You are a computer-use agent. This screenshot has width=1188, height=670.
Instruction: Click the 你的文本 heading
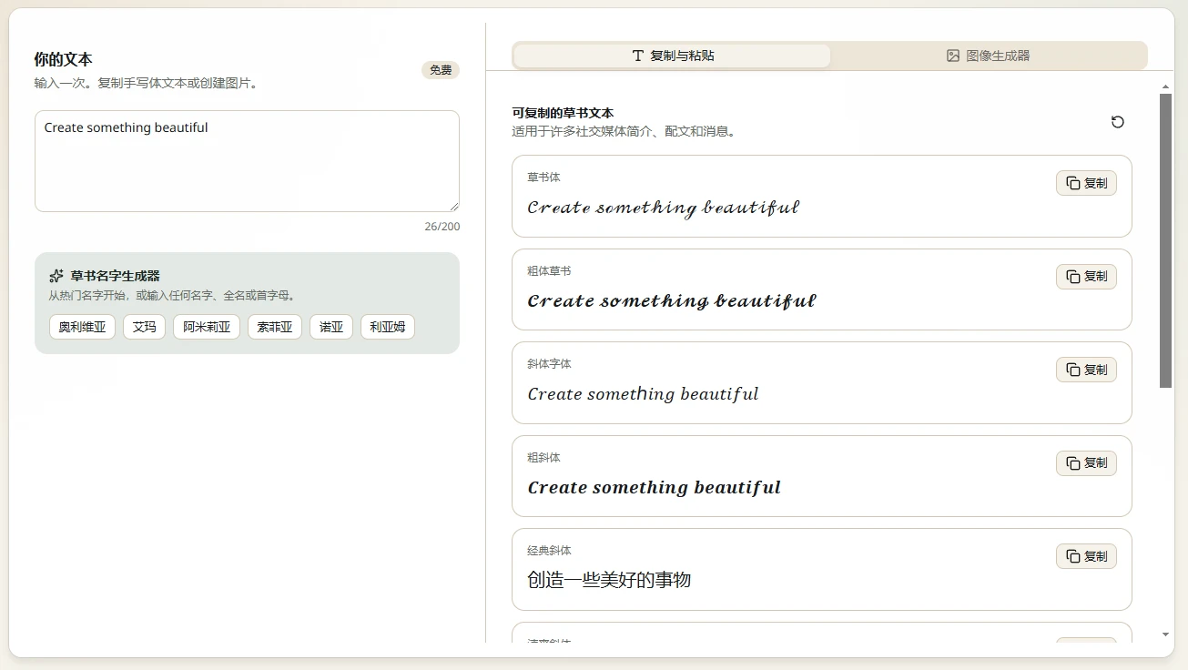pyautogui.click(x=63, y=60)
